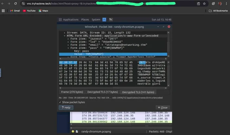Select highlighted hex bytes 32 38 37 37
The height and width of the screenshot is (135, 230).
pyautogui.click(x=68, y=62)
